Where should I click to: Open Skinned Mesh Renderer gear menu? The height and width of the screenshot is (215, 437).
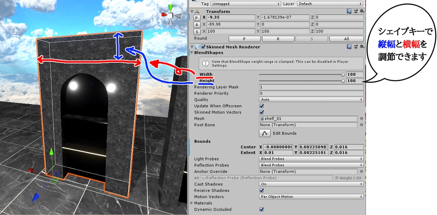point(362,47)
